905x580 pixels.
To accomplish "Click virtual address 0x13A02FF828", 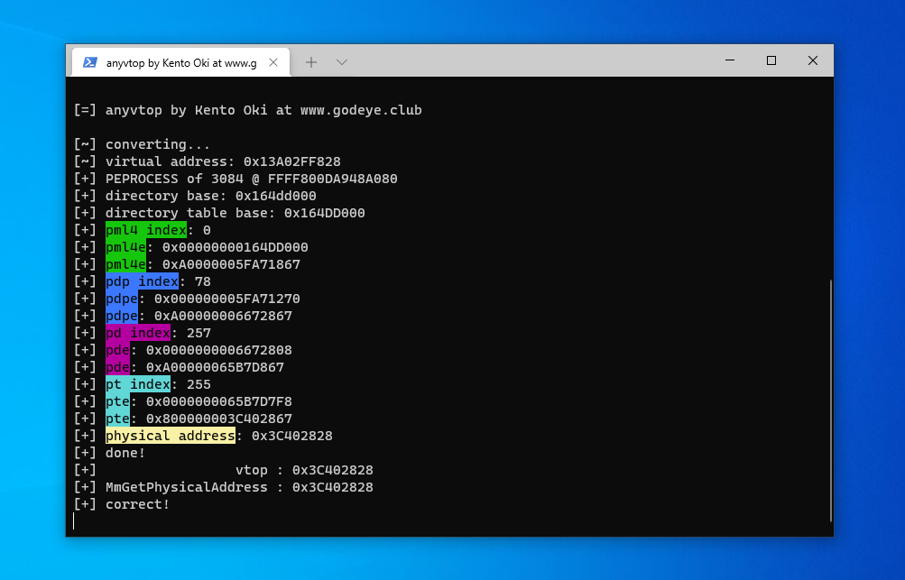I will point(292,161).
